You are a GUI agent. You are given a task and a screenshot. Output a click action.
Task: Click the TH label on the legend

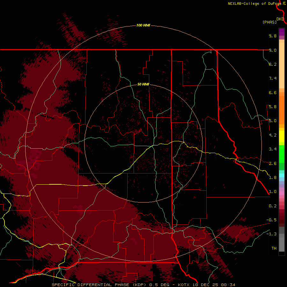click(x=274, y=248)
